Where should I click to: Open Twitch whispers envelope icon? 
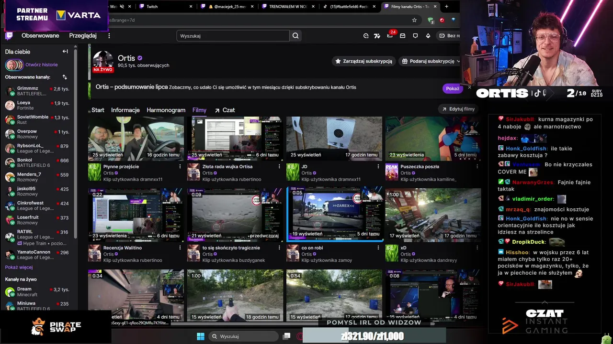point(403,36)
